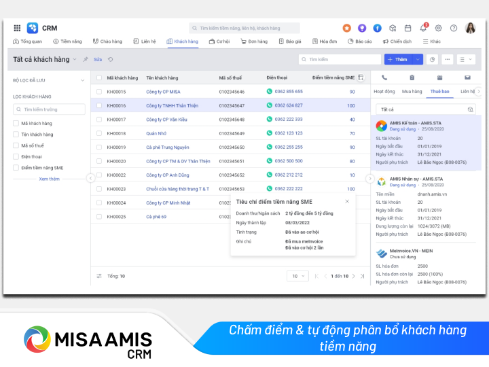The image size is (489, 367).
Task: Click the calendar appointment icon in right panel
Action: pos(439,77)
